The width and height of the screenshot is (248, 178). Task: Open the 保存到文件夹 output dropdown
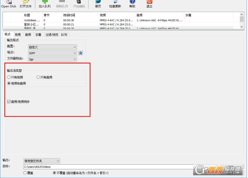[42, 161]
